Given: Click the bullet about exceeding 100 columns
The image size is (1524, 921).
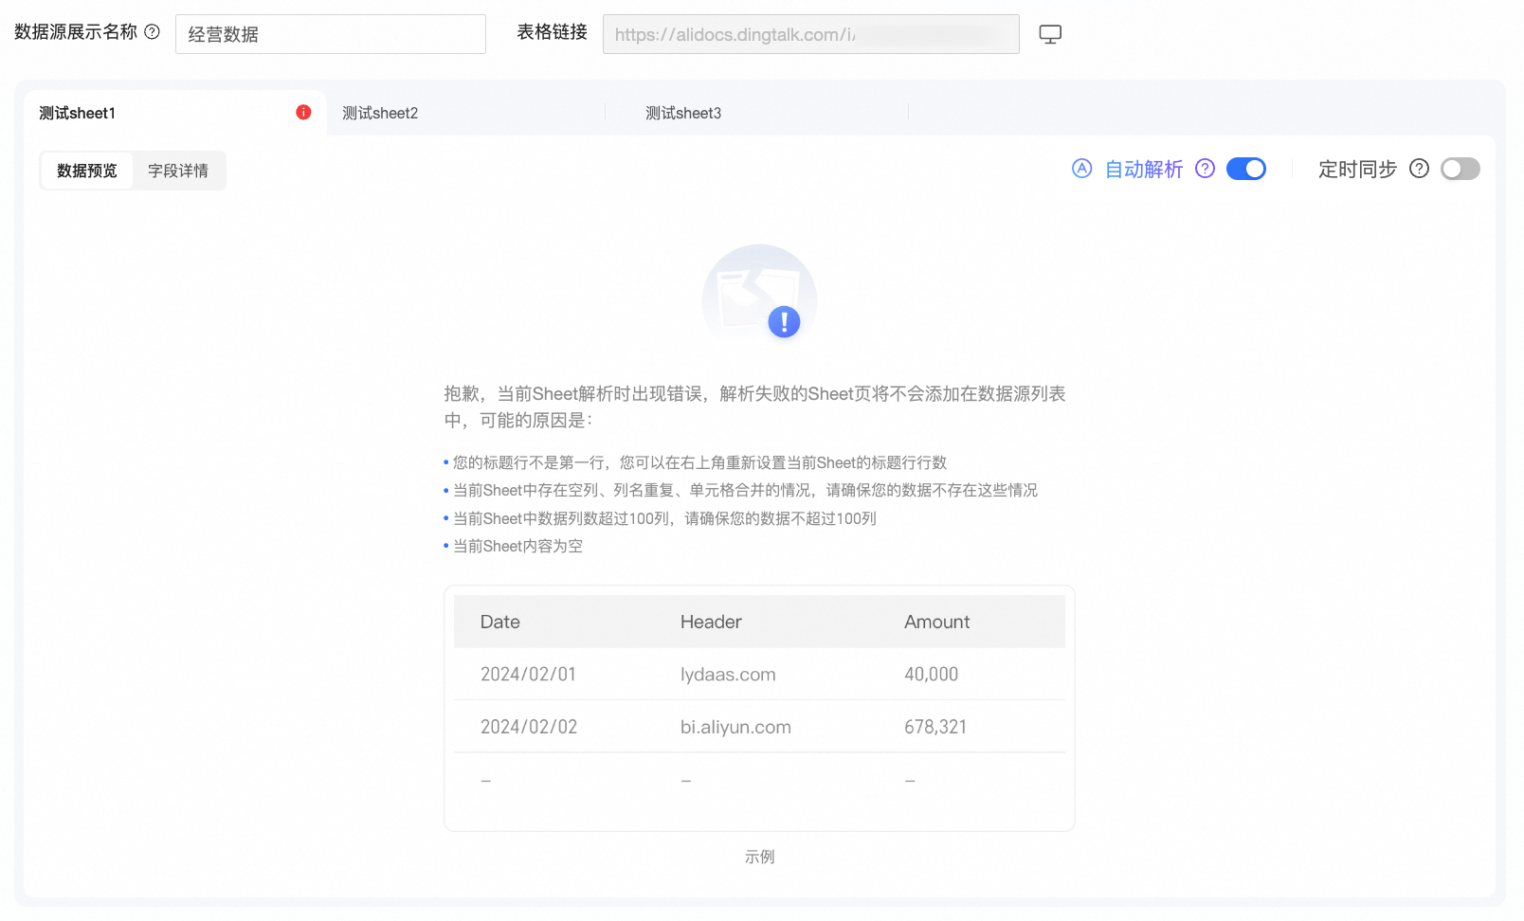Looking at the screenshot, I should point(664,518).
